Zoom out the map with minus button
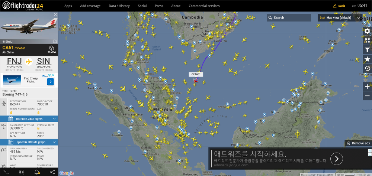The width and height of the screenshot is (372, 176). [x=367, y=96]
